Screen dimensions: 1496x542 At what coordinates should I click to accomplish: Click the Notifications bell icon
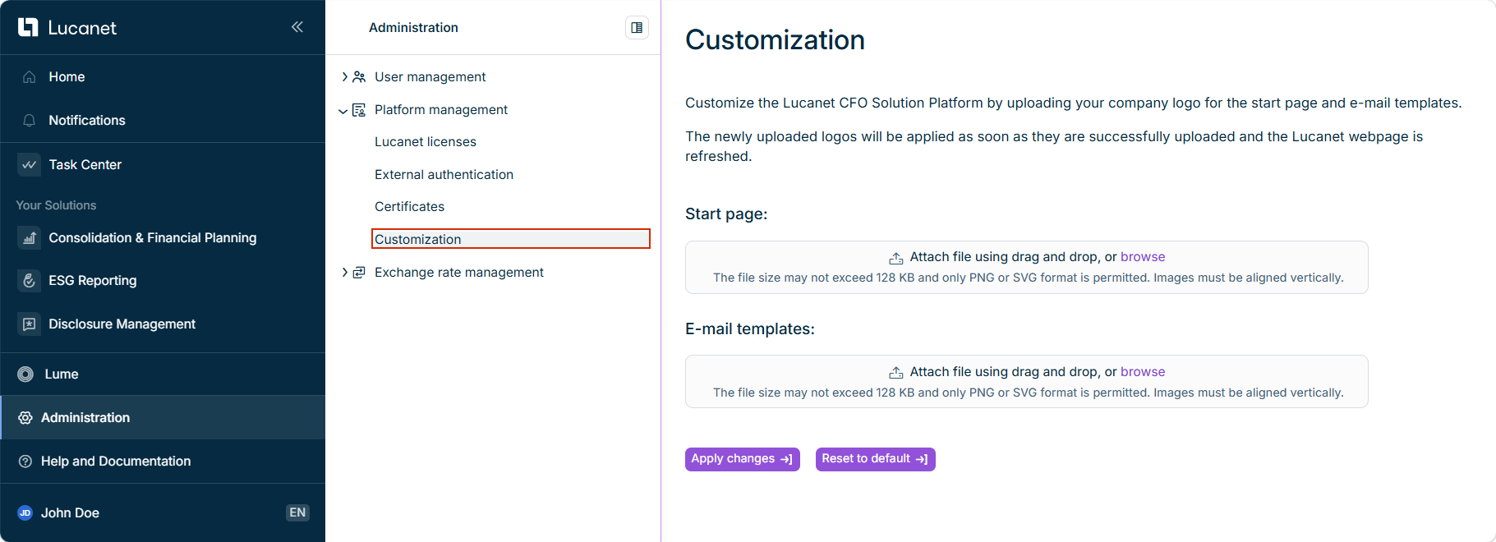tap(30, 121)
